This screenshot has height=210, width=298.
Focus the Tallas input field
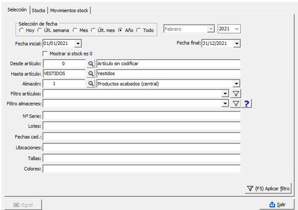141,158
